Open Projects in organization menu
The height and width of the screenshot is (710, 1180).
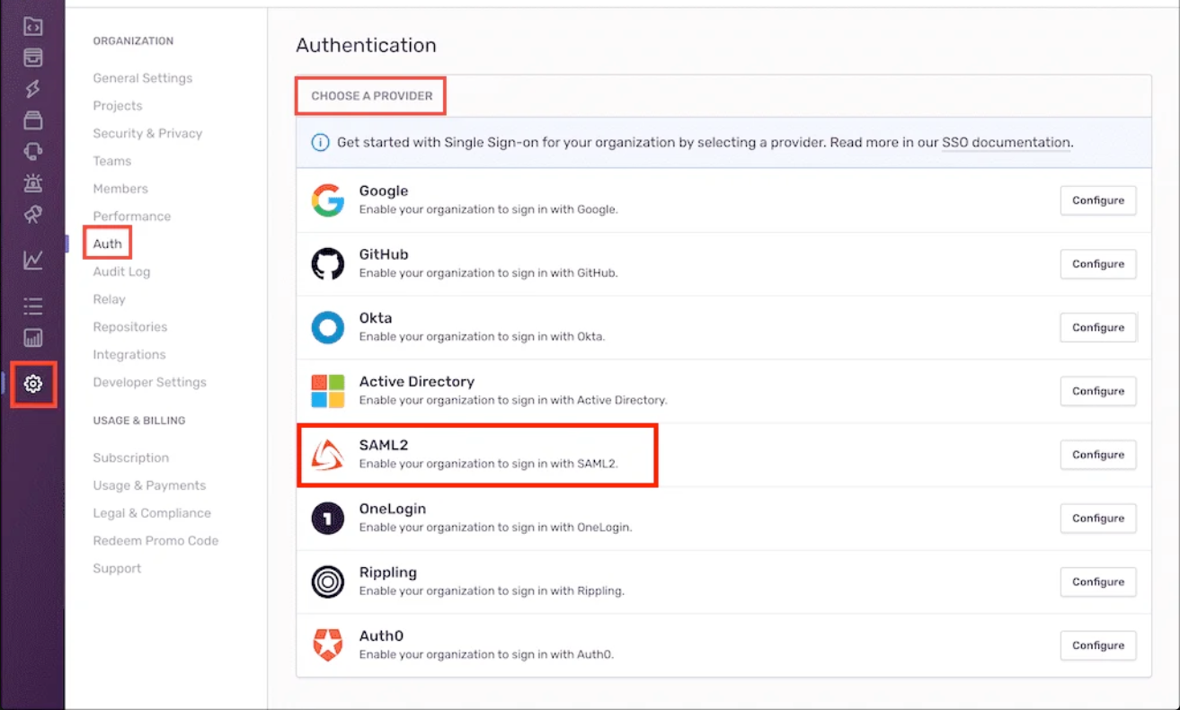(x=118, y=106)
